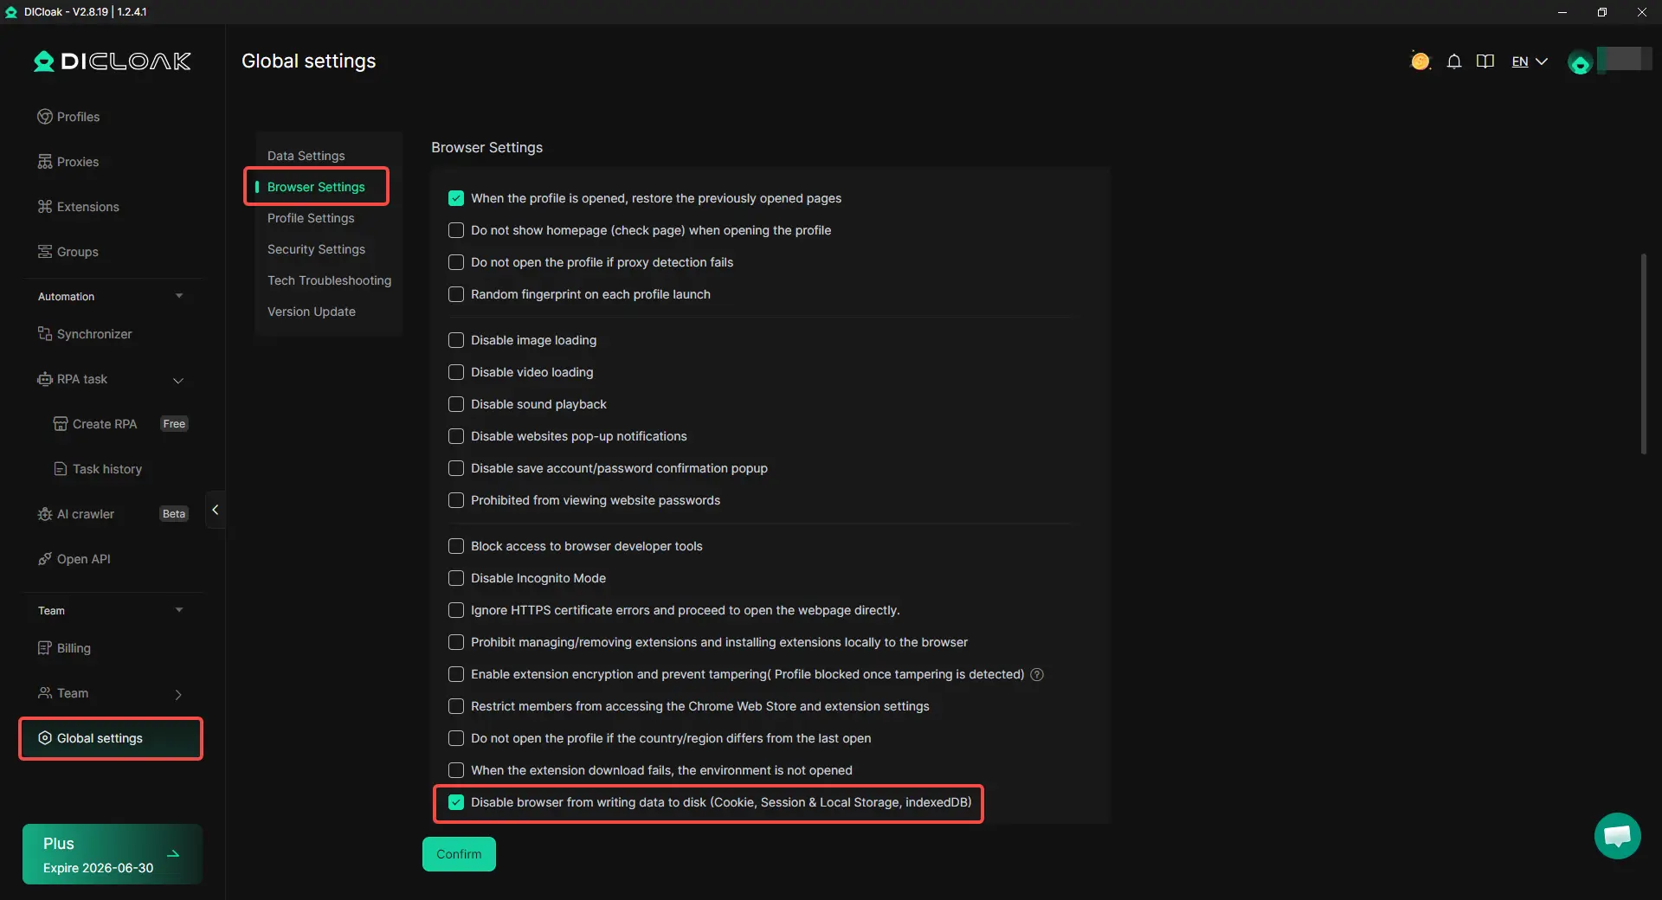Image resolution: width=1662 pixels, height=900 pixels.
Task: Expand the RPA task submenu
Action: pos(177,380)
